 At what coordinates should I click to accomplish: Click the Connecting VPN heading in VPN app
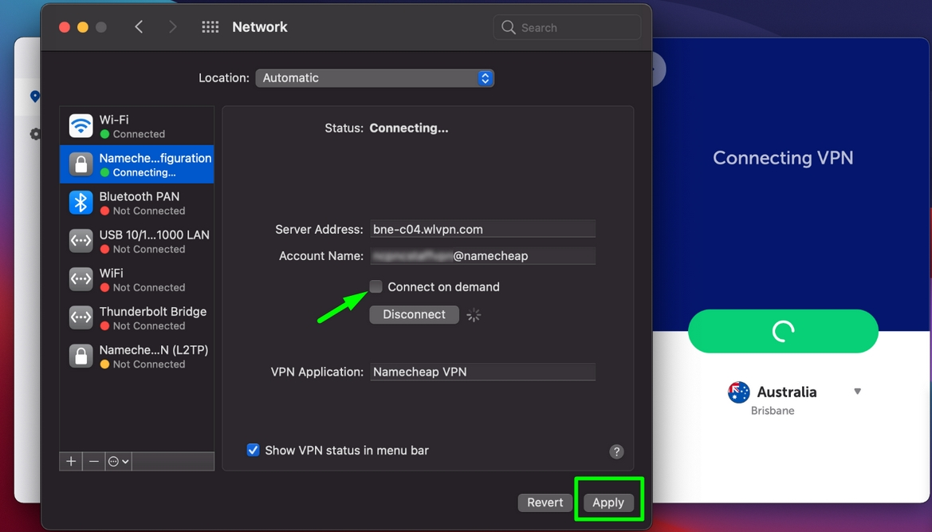click(783, 157)
